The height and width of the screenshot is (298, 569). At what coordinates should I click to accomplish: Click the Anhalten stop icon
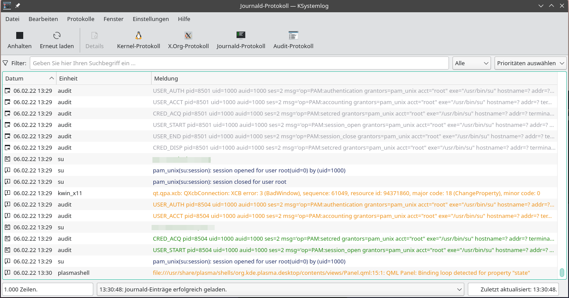19,36
